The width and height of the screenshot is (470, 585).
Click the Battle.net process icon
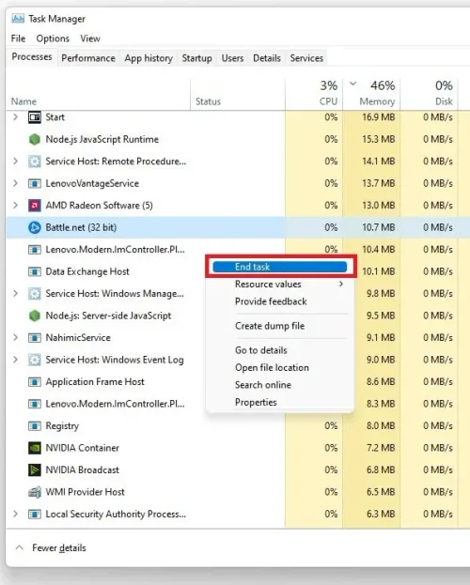[x=35, y=227]
